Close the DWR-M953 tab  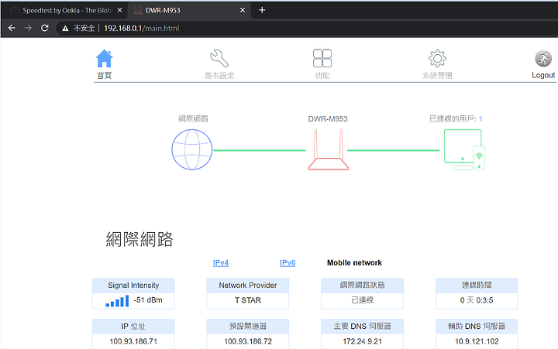(243, 10)
